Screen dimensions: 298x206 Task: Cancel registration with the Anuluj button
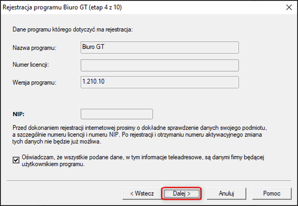(226, 193)
